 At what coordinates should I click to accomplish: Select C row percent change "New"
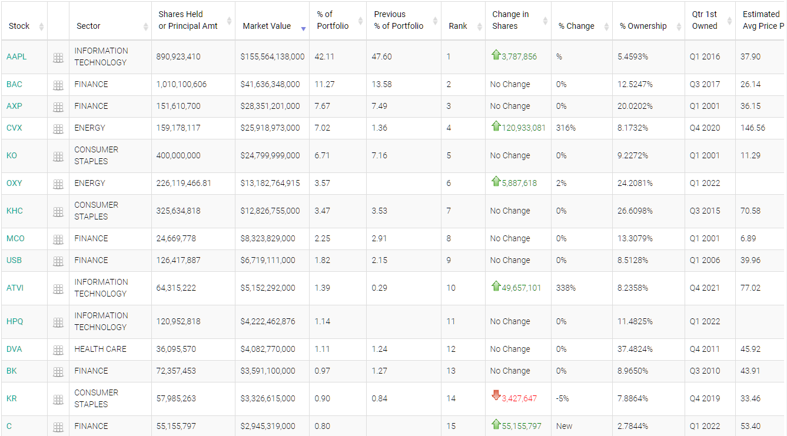coord(564,426)
